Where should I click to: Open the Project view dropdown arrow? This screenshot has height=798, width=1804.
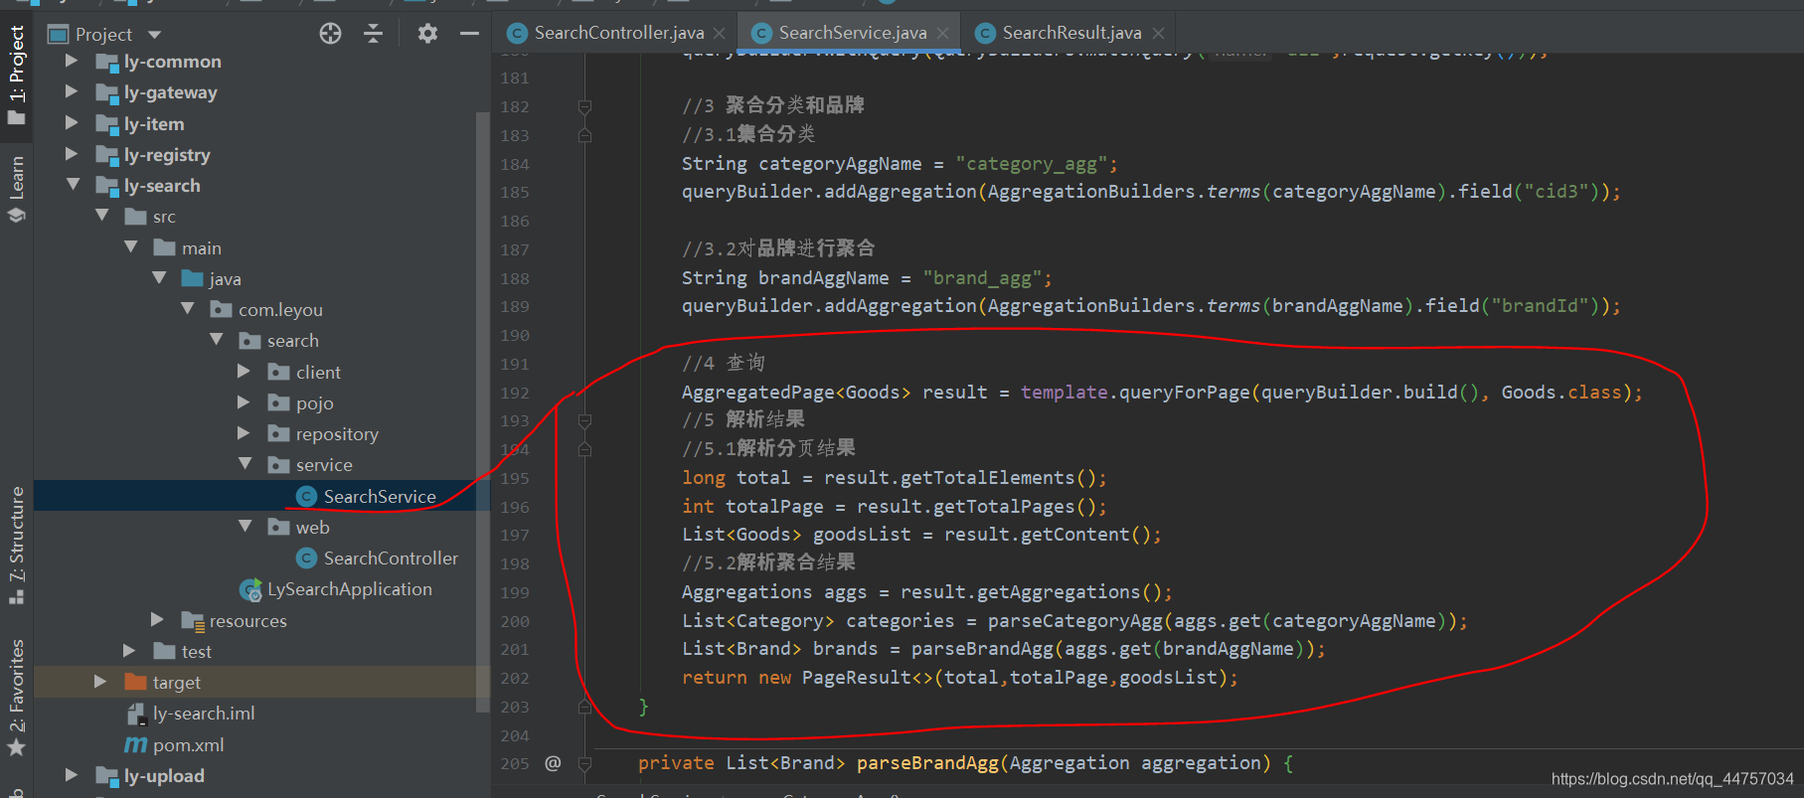(x=154, y=35)
